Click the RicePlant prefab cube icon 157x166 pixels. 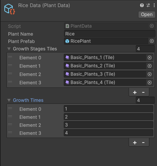67,41
